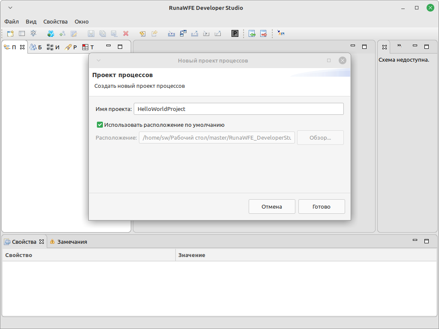Click the blue squares with arrows toolbar icon

coord(183,33)
